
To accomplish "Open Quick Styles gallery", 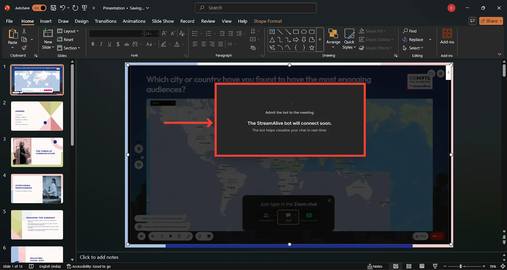I will tap(349, 39).
